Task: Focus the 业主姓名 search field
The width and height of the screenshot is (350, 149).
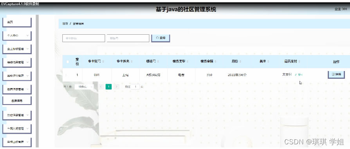Action: click(83, 38)
